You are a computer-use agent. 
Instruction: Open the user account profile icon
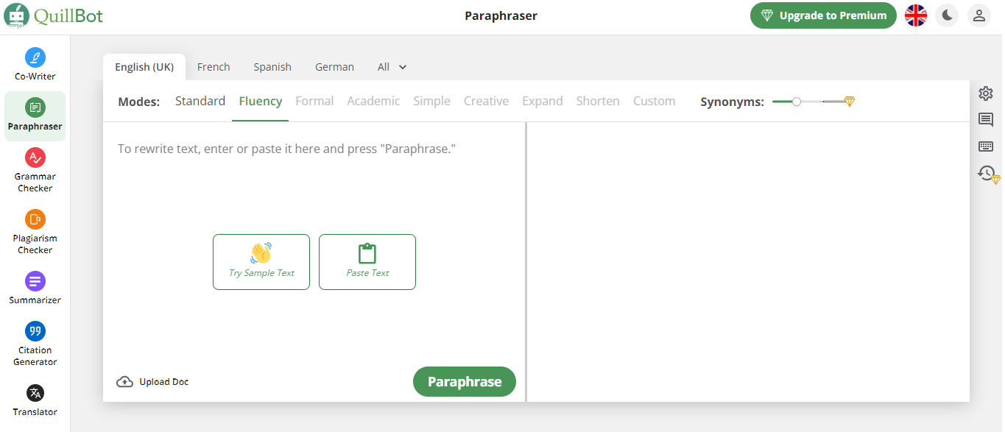(979, 15)
